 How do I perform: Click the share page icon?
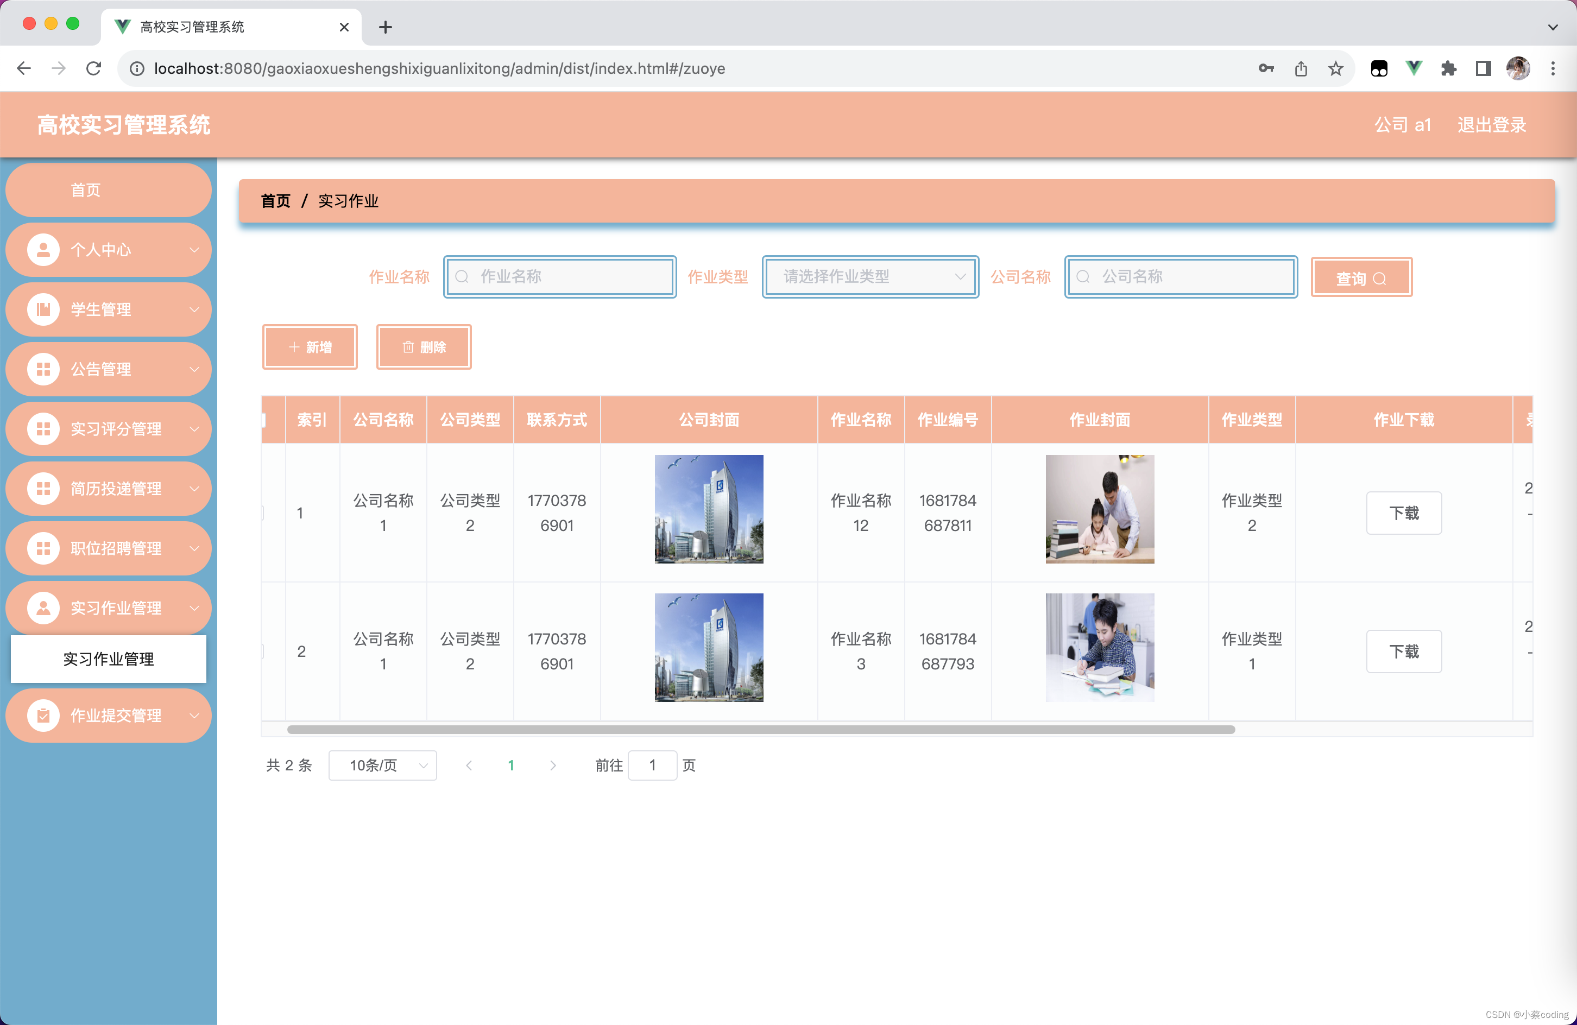1301,68
